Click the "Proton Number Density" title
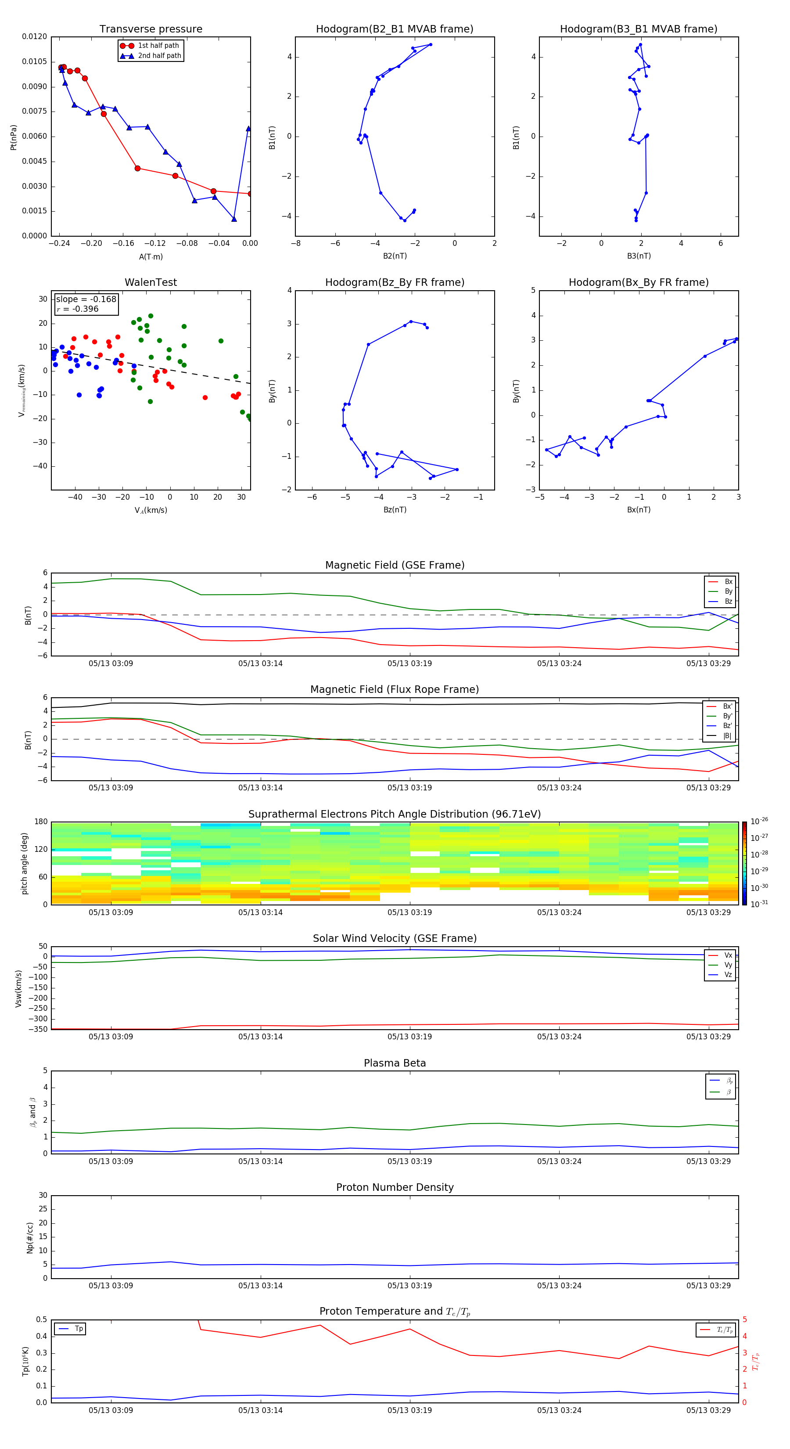Image resolution: width=790 pixels, height=1449 pixels. pyautogui.click(x=395, y=1187)
